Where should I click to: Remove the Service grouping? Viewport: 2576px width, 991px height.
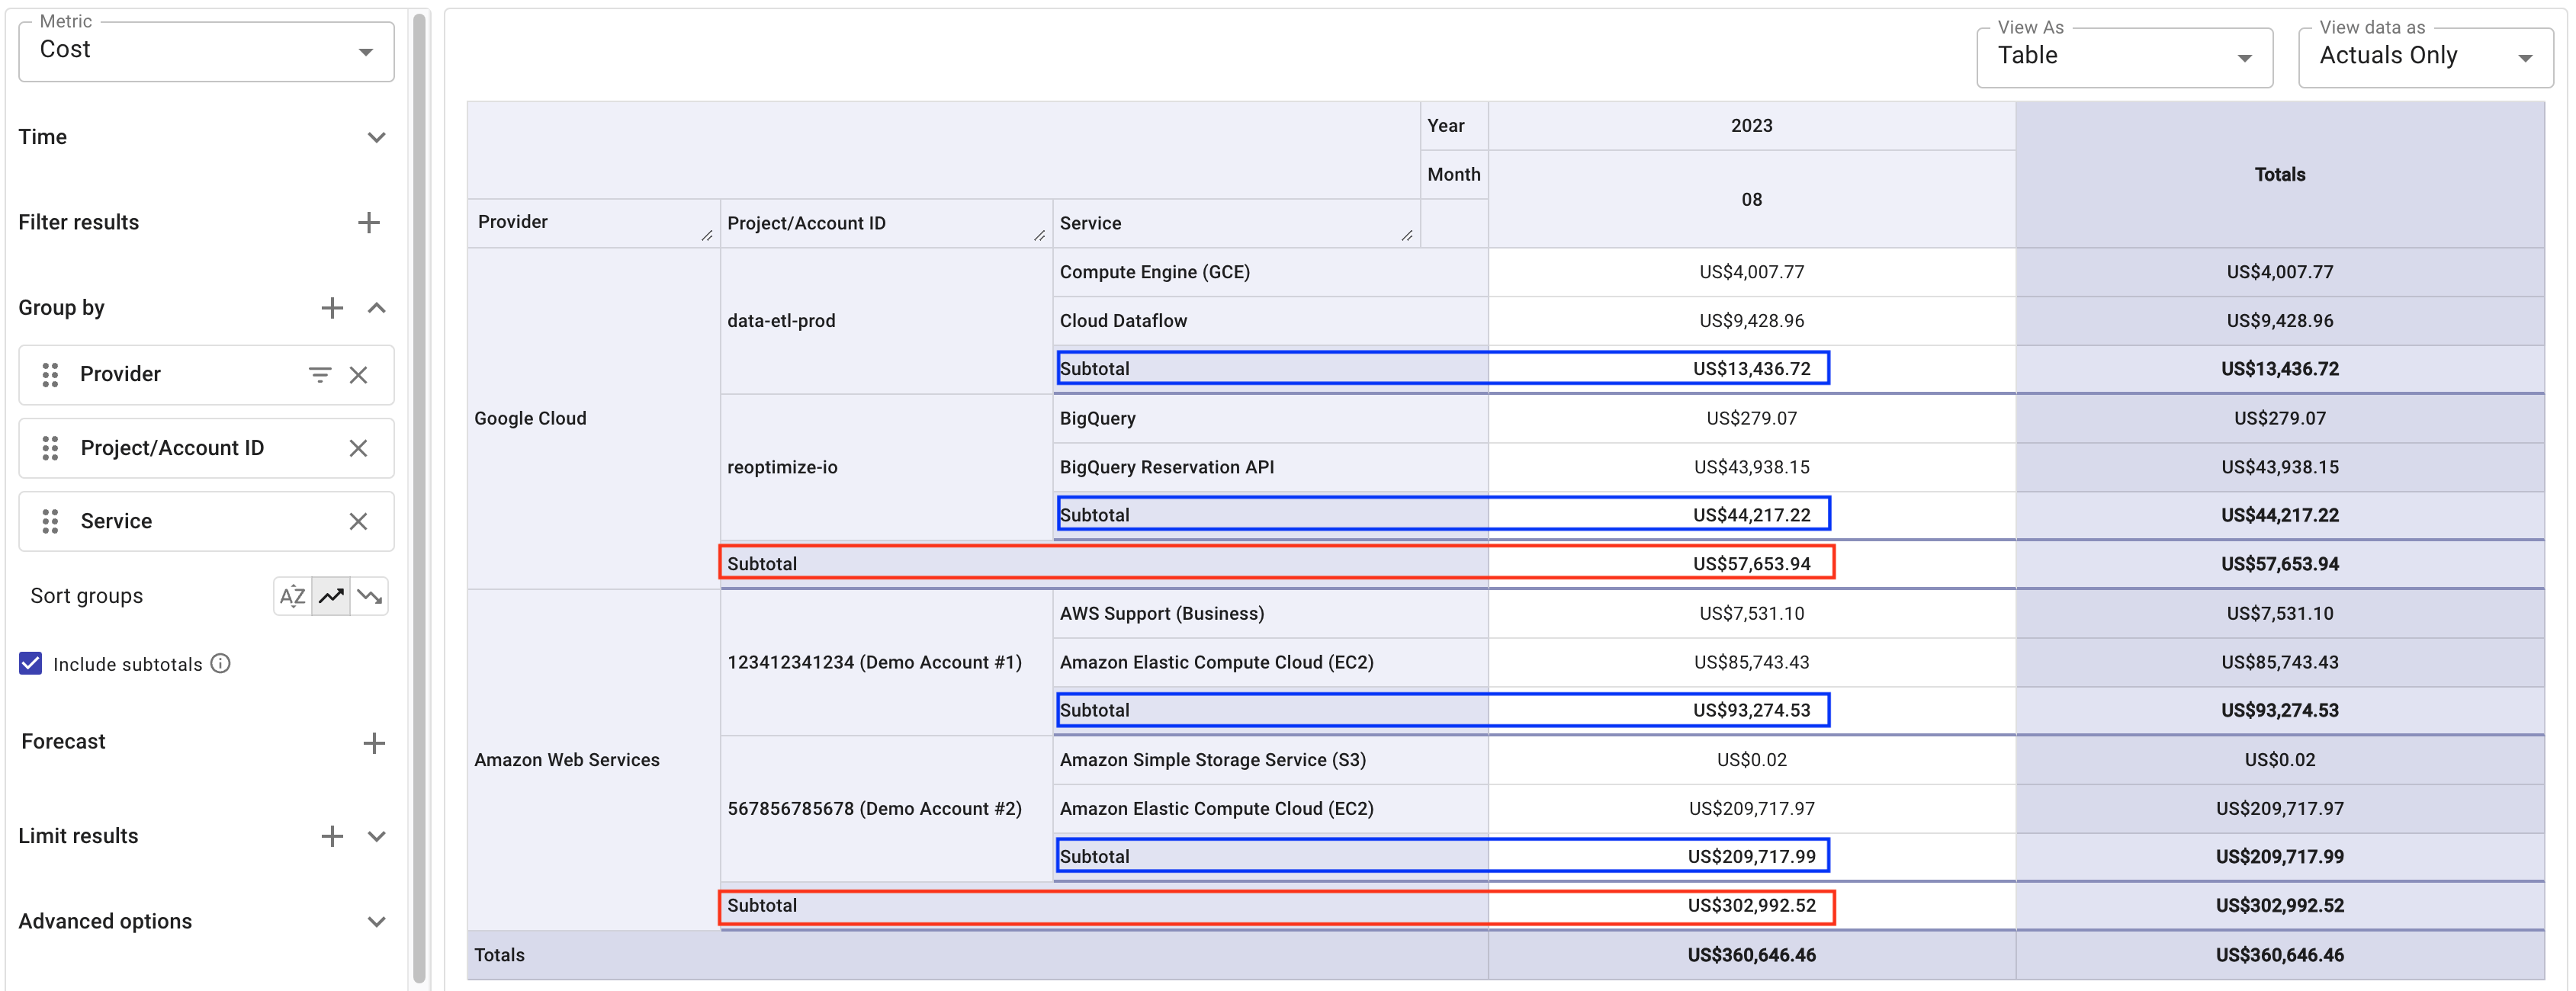[358, 521]
